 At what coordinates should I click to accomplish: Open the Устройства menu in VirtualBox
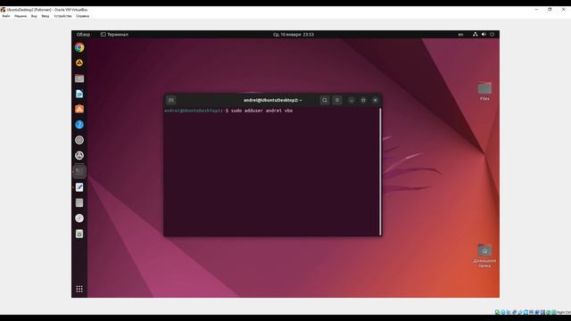coord(62,16)
